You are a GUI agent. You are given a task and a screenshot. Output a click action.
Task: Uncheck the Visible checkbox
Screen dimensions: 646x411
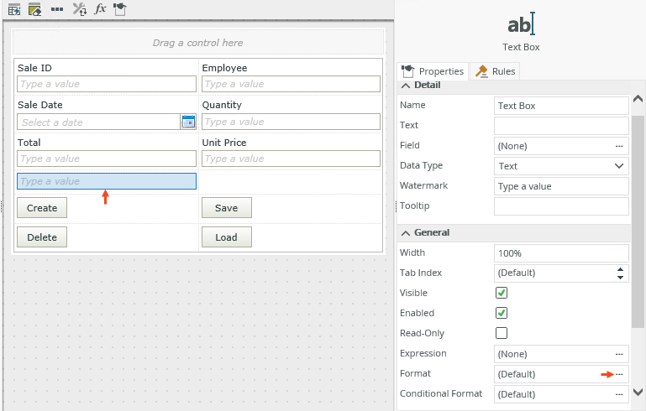point(502,293)
